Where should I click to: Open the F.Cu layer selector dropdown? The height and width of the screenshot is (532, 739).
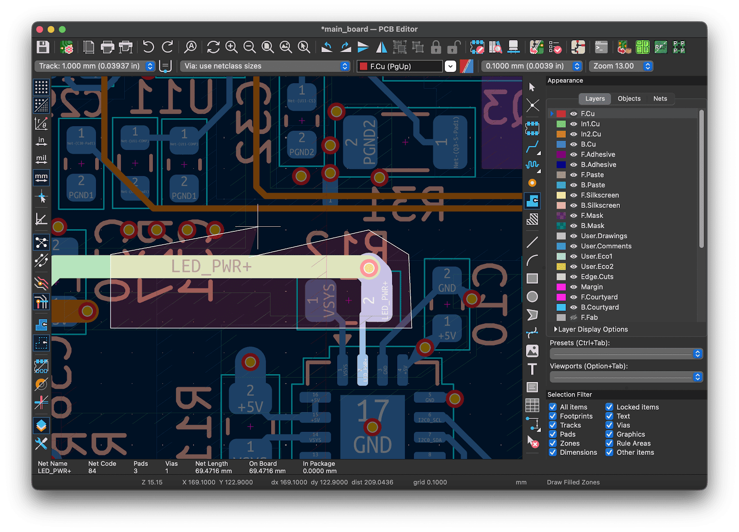point(450,66)
